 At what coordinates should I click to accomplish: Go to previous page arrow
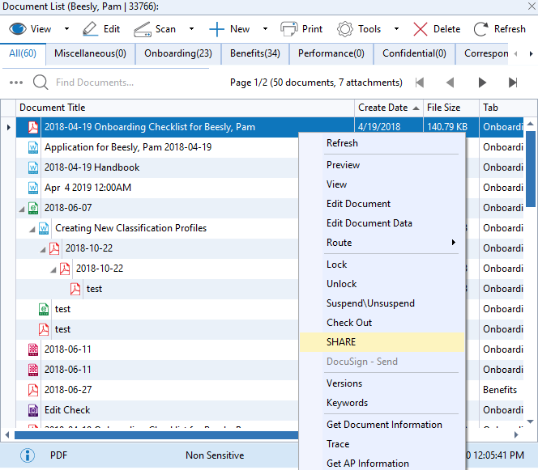pos(450,83)
